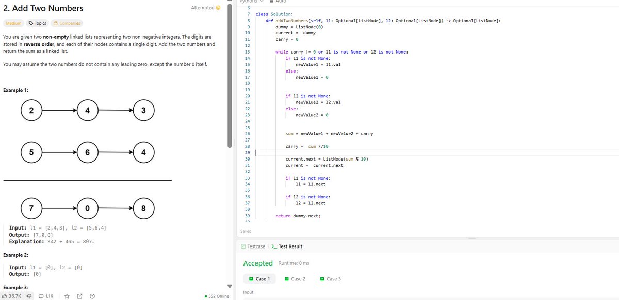Click the 'carry = sum //10' line
The image size is (619, 300).
click(308, 147)
